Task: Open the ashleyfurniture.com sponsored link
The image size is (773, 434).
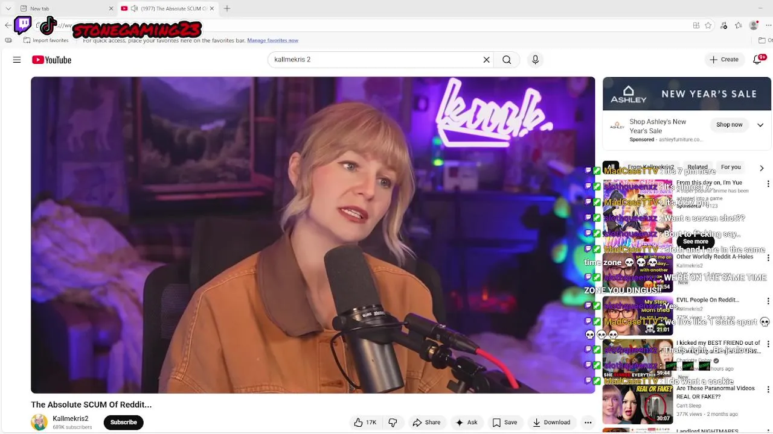Action: click(681, 139)
